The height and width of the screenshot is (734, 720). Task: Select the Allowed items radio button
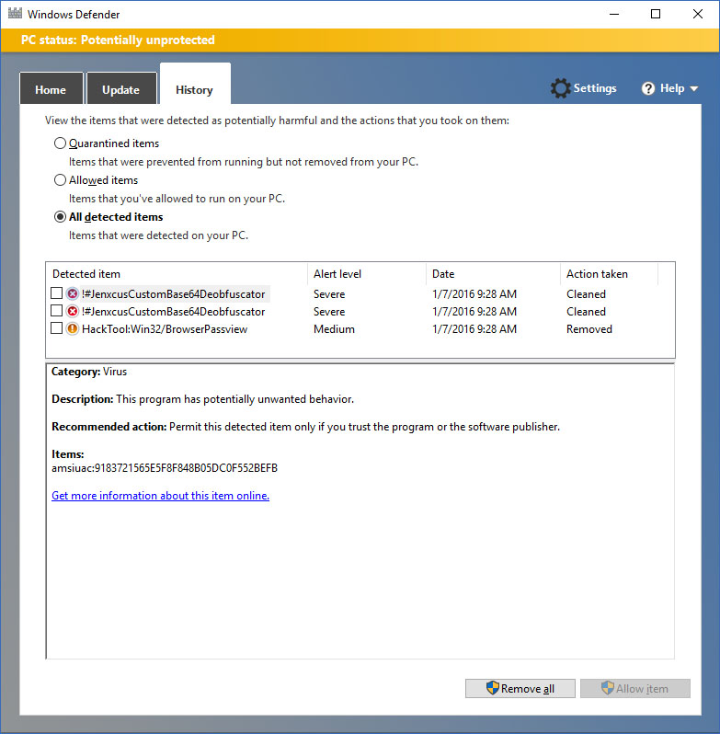tap(60, 179)
